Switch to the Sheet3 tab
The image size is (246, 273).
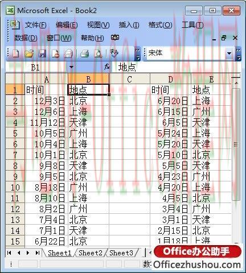[121, 253]
